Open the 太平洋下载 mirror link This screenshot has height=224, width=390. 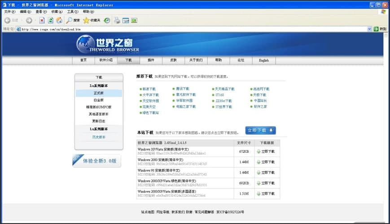pos(150,95)
